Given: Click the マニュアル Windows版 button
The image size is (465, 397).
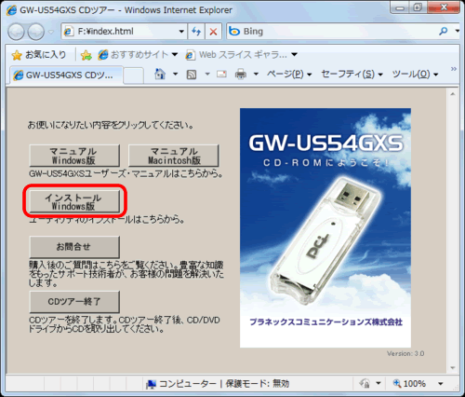Looking at the screenshot, I should pos(74,156).
